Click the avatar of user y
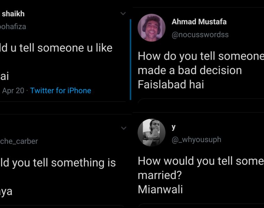Image resolution: width=264 pixels, height=208 pixels. [151, 132]
